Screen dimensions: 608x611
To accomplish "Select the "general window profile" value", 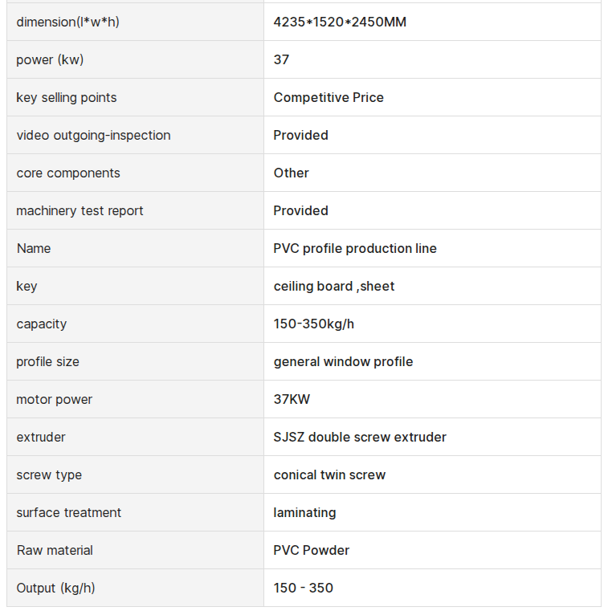I will point(343,361).
